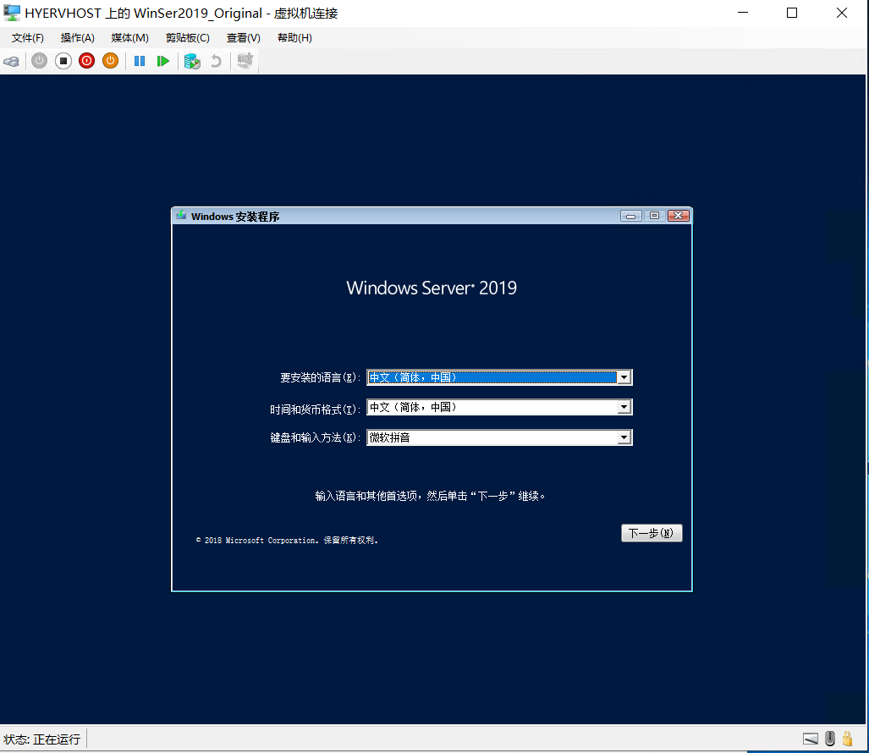Image resolution: width=869 pixels, height=753 pixels.
Task: Click the keyboard icon in status bar
Action: [810, 739]
